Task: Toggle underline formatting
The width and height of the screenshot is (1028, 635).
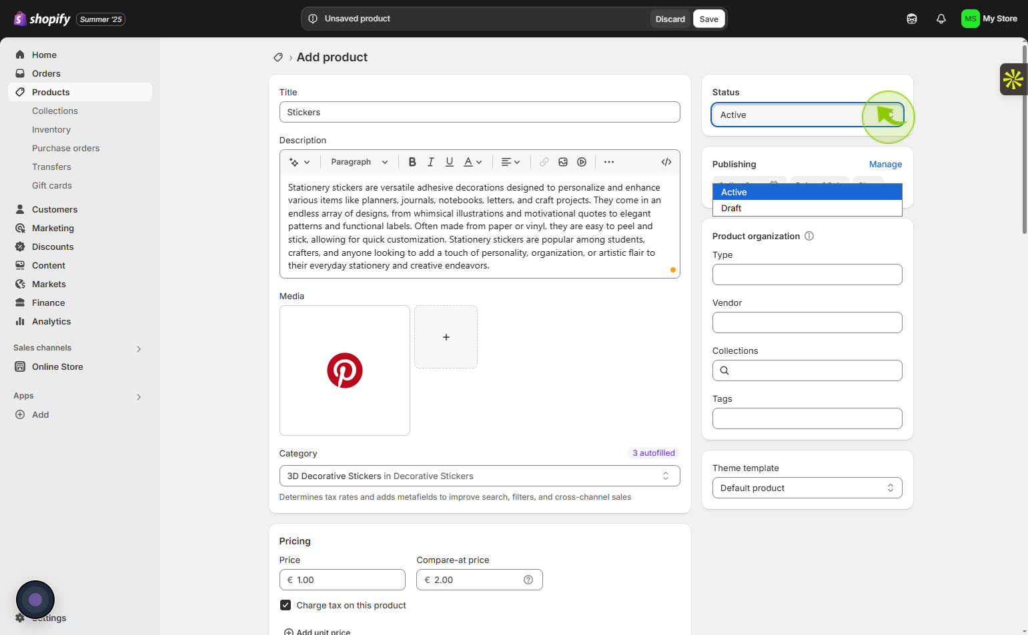Action: coord(450,162)
